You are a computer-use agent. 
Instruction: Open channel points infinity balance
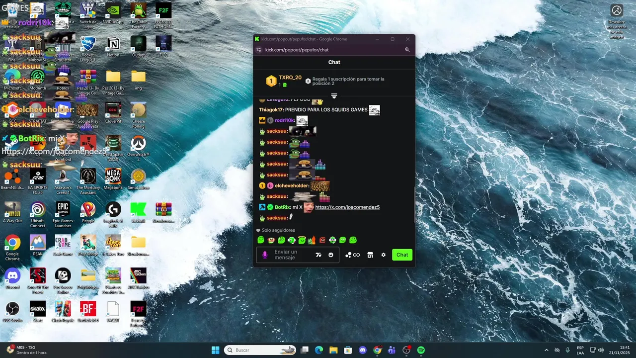click(x=352, y=255)
